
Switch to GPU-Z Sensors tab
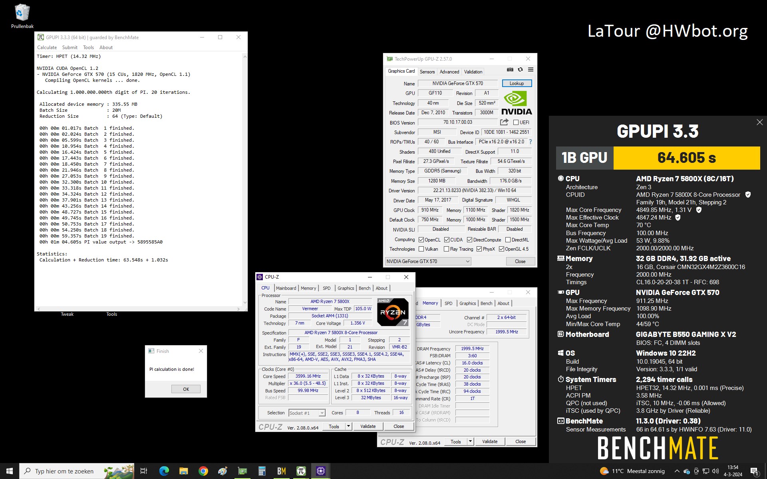point(427,72)
